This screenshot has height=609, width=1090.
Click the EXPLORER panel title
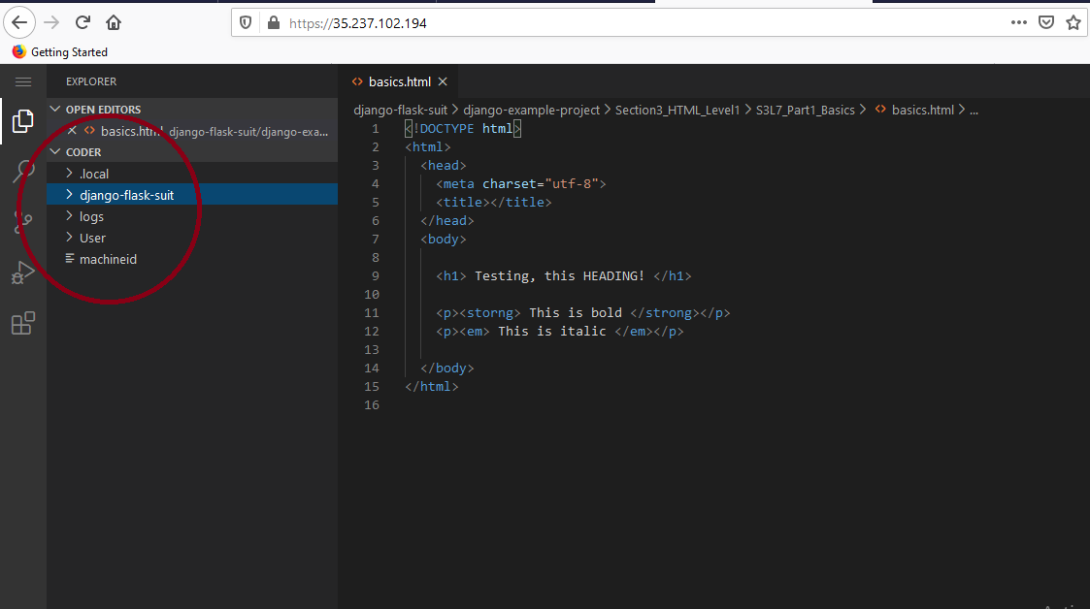pos(91,81)
